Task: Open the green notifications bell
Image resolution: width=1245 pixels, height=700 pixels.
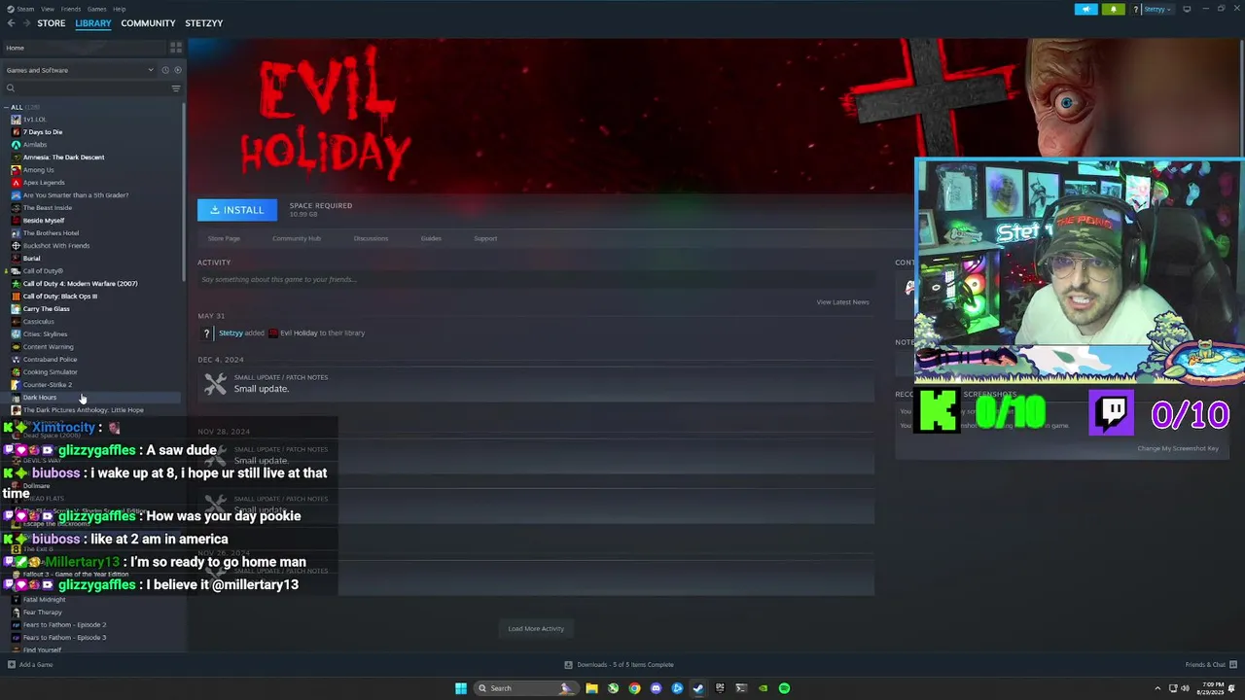Action: 1114,9
